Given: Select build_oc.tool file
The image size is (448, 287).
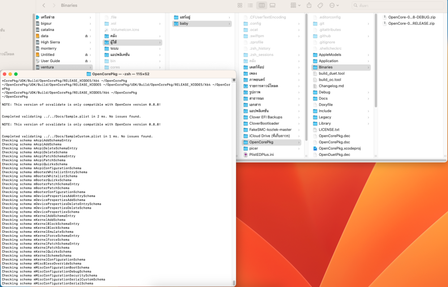Looking at the screenshot, I should [341, 80].
